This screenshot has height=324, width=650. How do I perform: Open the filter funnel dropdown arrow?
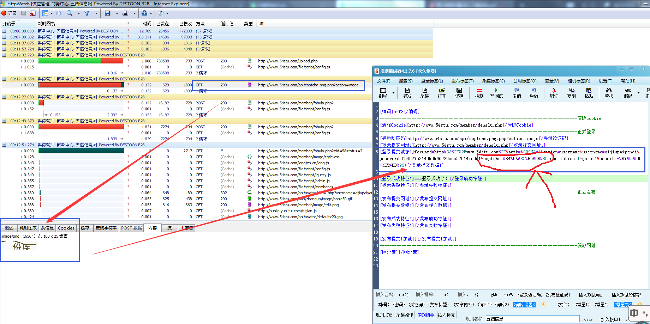click(96, 13)
